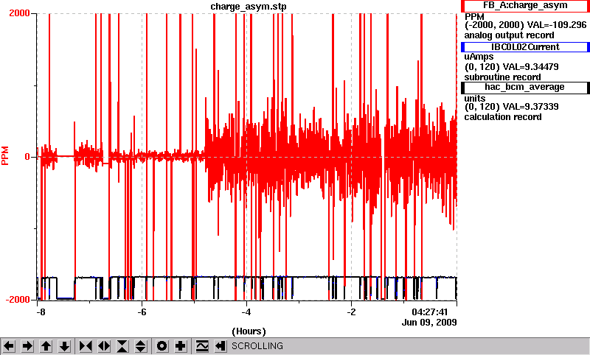Screen dimensions: 590x355
Task: Click the 0 y-axis label
Action: click(x=27, y=157)
